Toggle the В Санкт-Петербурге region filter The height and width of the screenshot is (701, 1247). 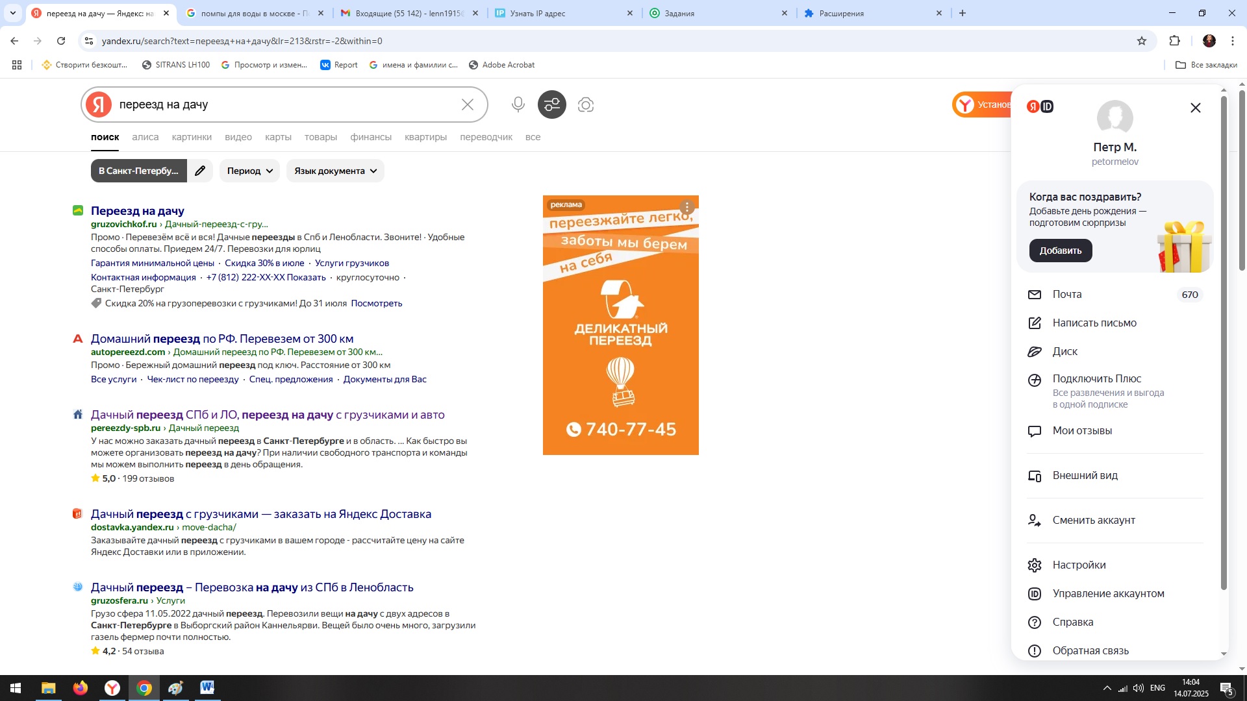[138, 171]
